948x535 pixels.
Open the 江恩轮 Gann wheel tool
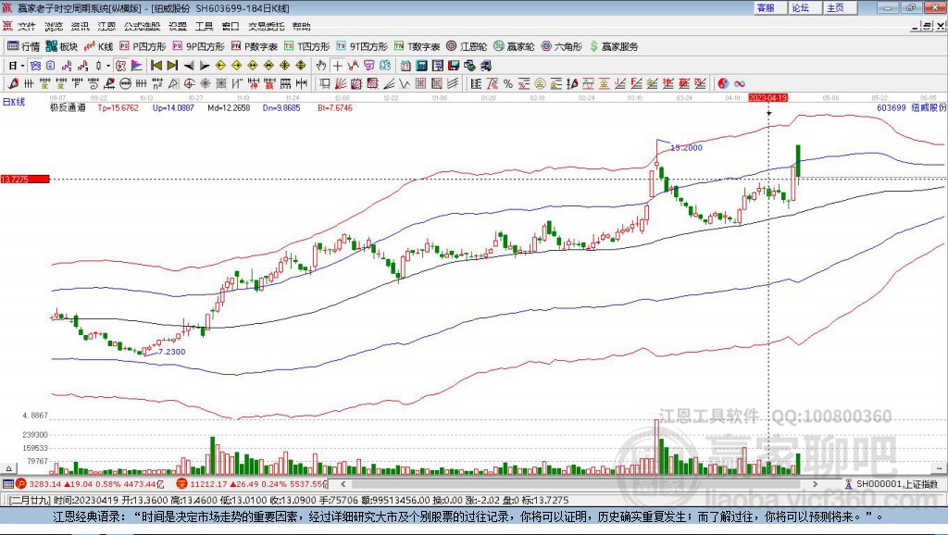click(467, 46)
